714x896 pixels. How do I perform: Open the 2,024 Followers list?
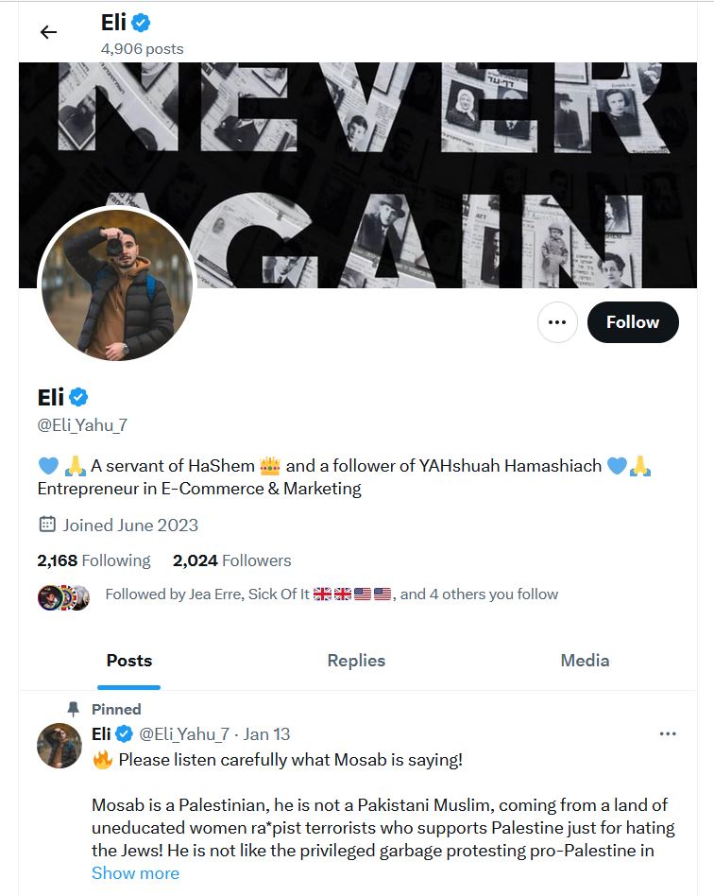click(x=232, y=560)
